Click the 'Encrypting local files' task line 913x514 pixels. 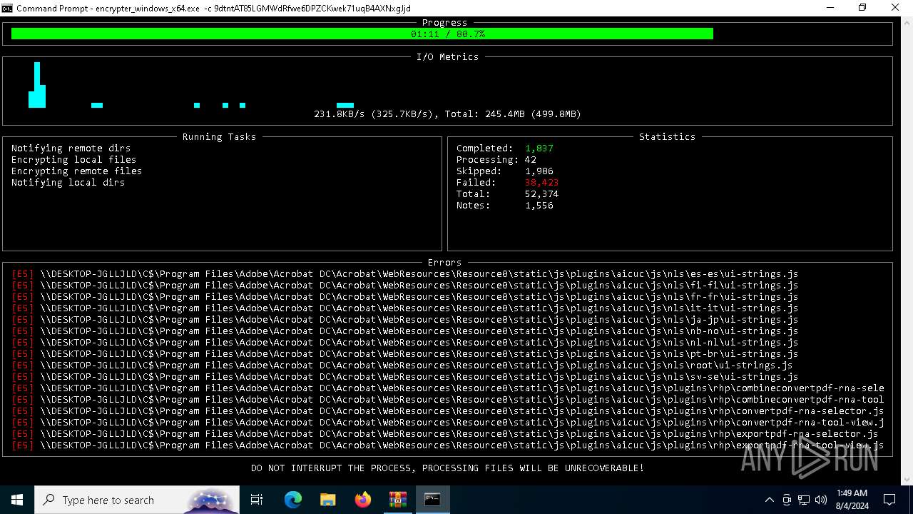(x=73, y=159)
